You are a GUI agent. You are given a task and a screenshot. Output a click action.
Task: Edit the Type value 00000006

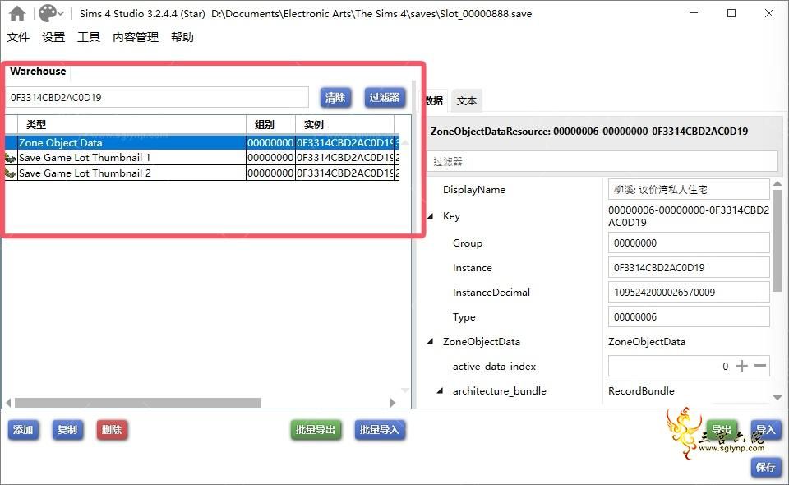coord(689,317)
